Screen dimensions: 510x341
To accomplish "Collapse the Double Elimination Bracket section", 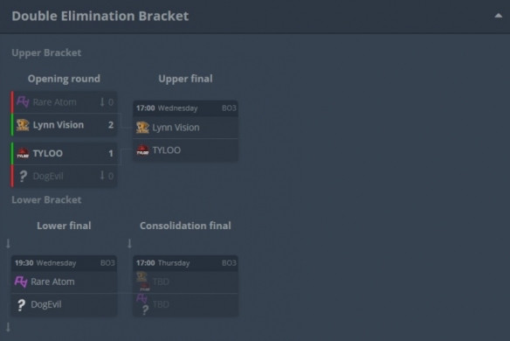I will pos(498,16).
